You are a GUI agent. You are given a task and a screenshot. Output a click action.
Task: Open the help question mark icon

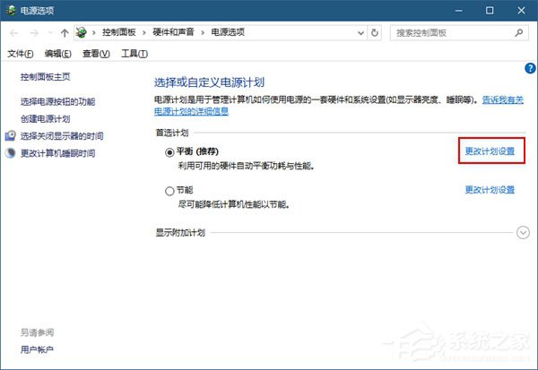coord(530,68)
